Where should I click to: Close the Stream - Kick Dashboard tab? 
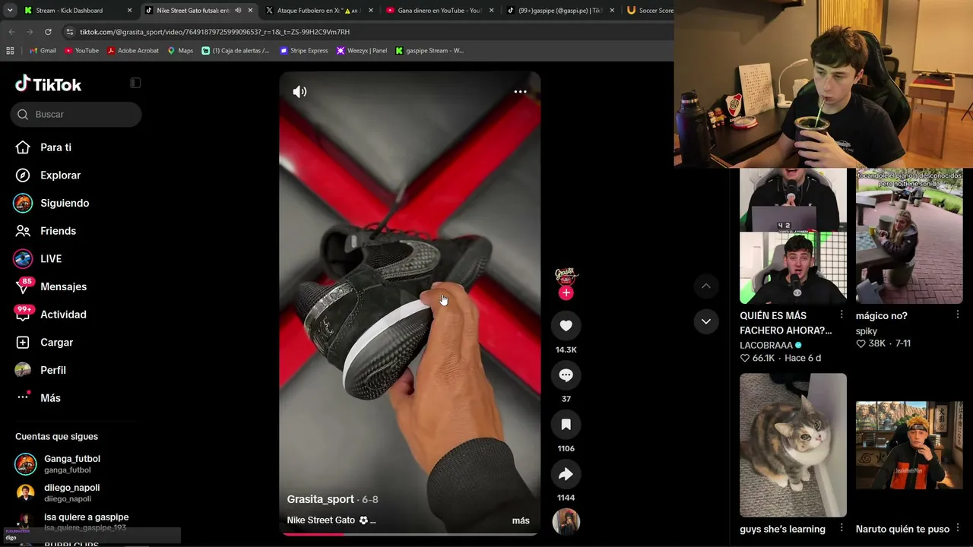tap(129, 11)
